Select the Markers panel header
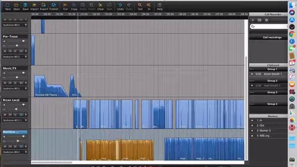The image size is (297, 167). pyautogui.click(x=268, y=116)
